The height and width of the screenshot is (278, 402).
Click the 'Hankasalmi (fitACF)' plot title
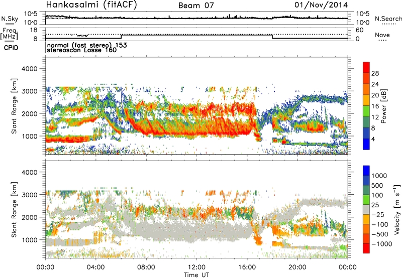point(91,5)
